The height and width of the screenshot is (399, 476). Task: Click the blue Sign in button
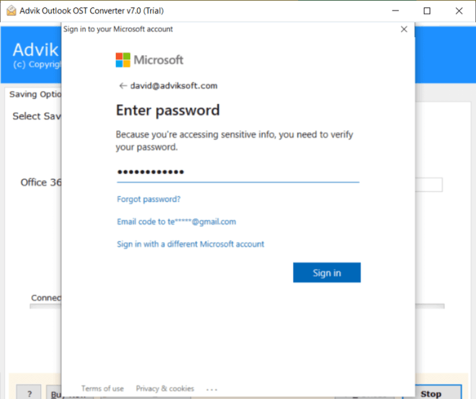pos(327,273)
